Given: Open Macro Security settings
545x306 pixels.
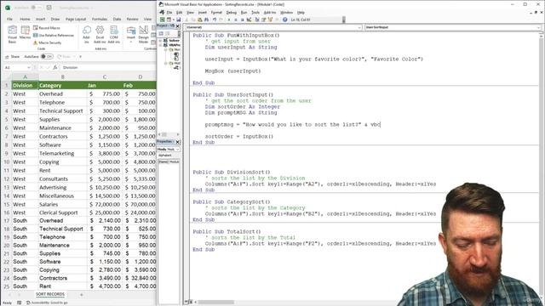Looking at the screenshot, I should (48, 42).
